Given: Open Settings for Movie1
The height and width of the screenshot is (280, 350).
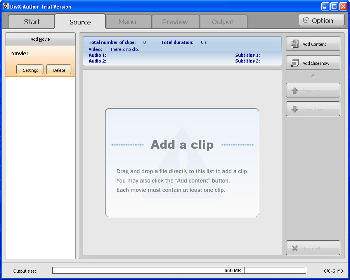Looking at the screenshot, I should (x=30, y=70).
